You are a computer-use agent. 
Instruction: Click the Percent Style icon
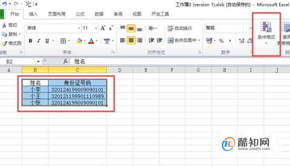point(221,41)
